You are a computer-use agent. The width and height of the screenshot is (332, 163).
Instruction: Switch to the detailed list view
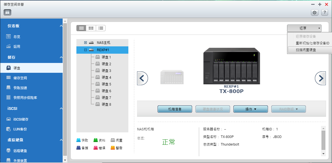tap(81, 28)
